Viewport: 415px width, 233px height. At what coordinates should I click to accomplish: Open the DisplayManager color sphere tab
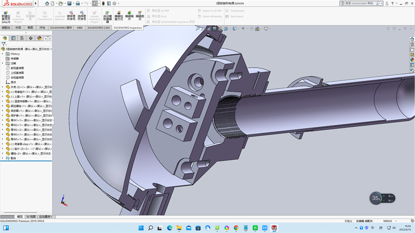(39, 38)
